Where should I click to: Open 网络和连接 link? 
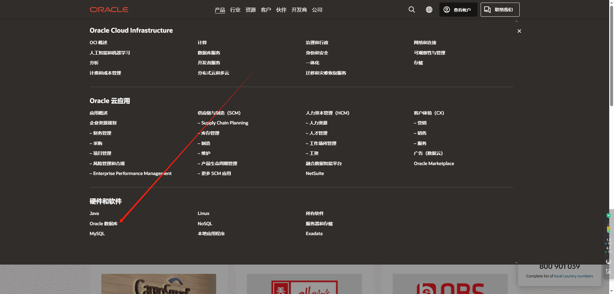click(425, 43)
